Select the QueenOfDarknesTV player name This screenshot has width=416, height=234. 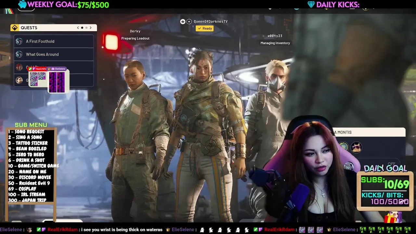[211, 21]
